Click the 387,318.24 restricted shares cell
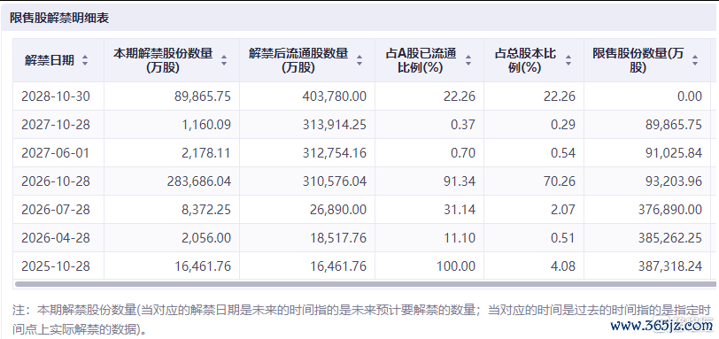Viewport: 719px width, 339px height. point(670,266)
